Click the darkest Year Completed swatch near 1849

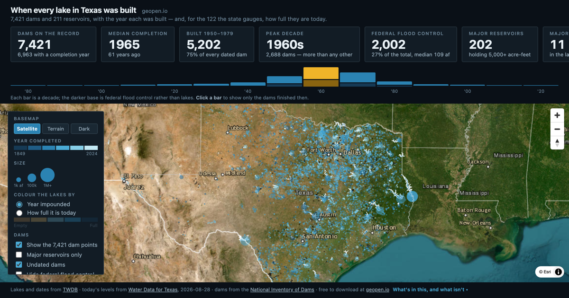20,148
